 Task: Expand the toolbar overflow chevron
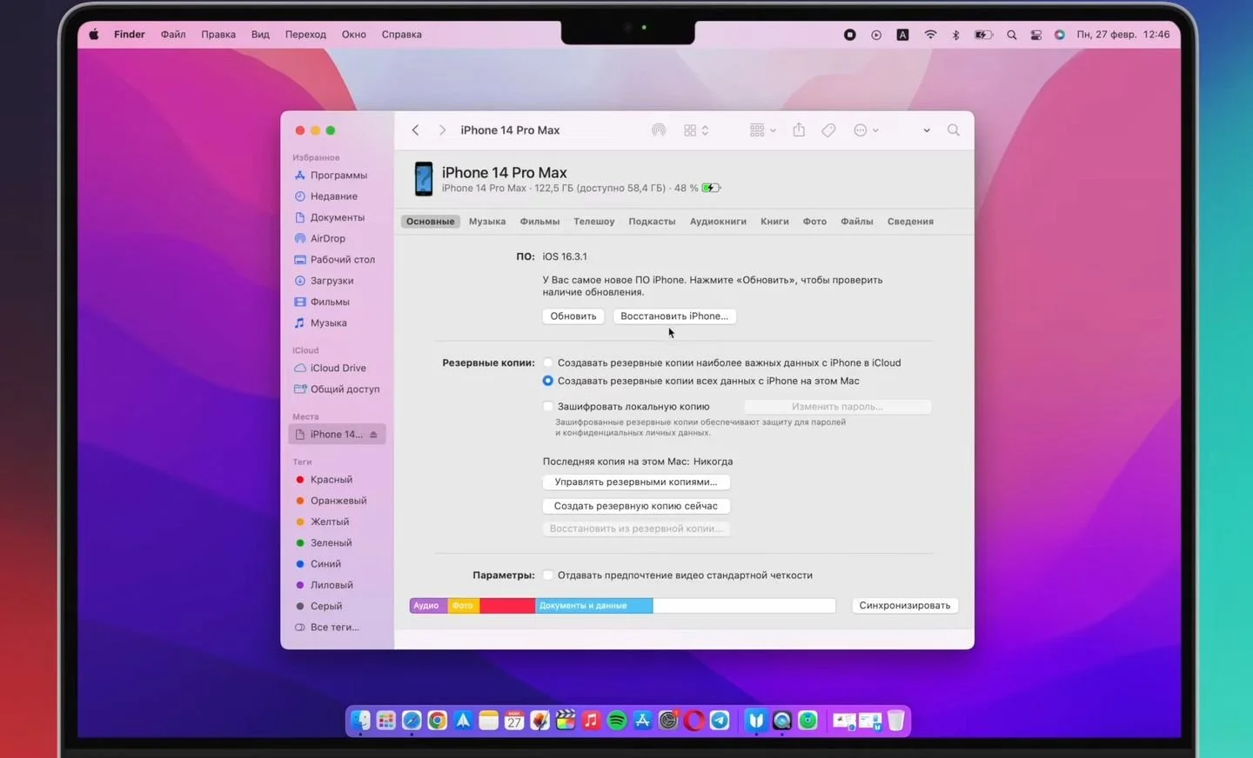coord(927,130)
